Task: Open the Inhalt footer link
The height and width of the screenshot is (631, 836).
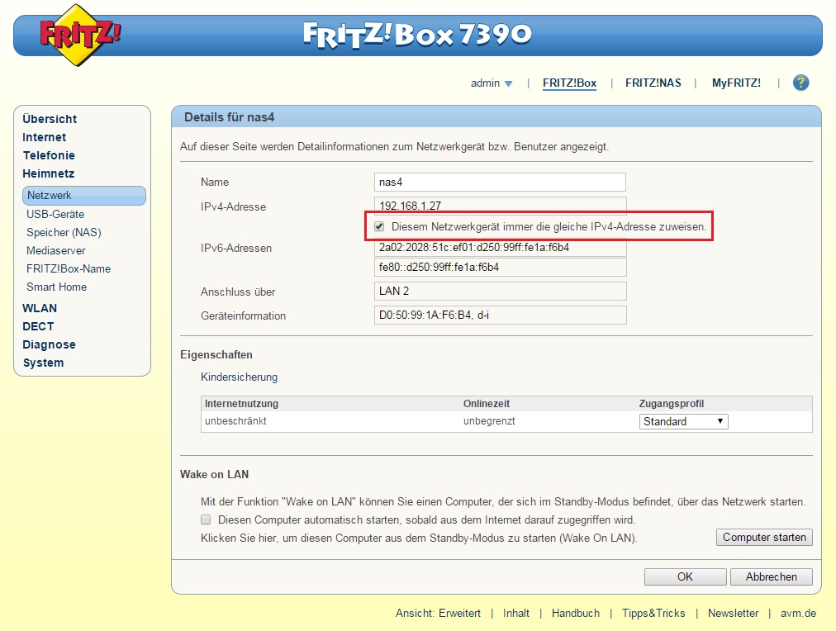Action: (516, 613)
